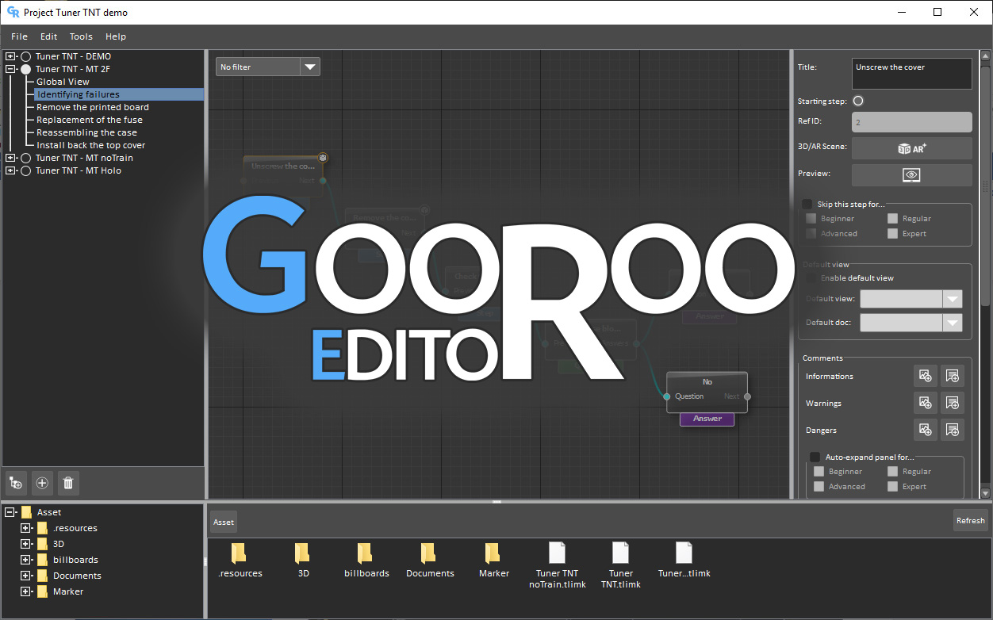This screenshot has width=993, height=620.
Task: Open the Help menu
Action: pyautogui.click(x=116, y=36)
